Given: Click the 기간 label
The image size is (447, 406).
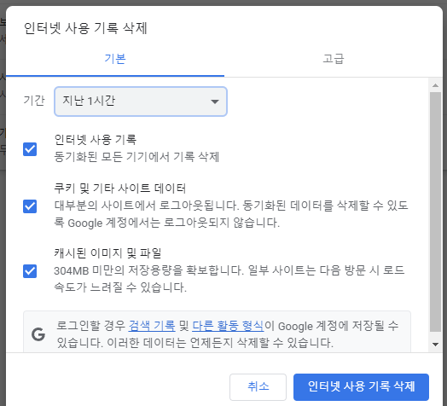Looking at the screenshot, I should click(x=34, y=101).
